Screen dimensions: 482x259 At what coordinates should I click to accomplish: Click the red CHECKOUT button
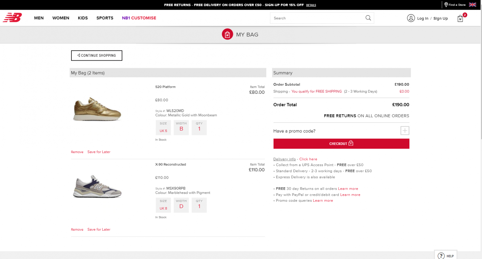point(341,144)
